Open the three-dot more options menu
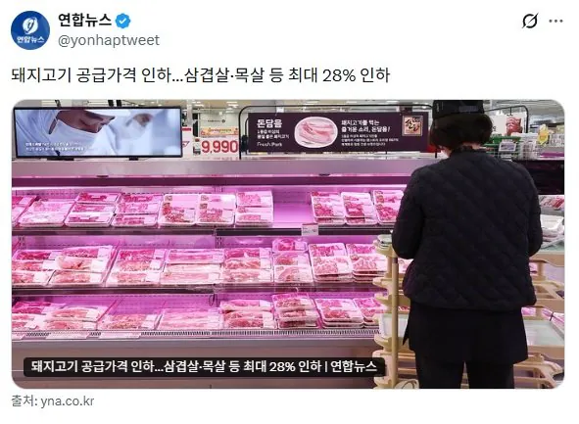Screen dimensions: 579x424 pos(555,21)
